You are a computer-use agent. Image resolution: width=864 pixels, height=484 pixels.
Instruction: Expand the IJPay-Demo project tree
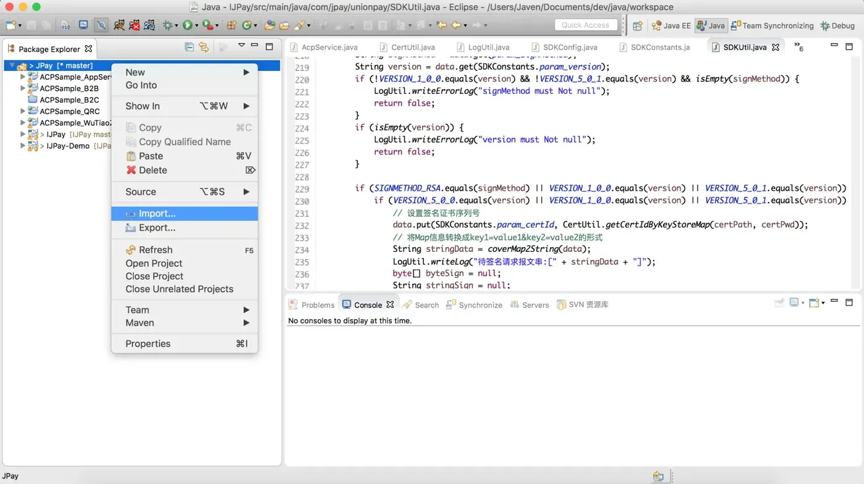pos(23,146)
